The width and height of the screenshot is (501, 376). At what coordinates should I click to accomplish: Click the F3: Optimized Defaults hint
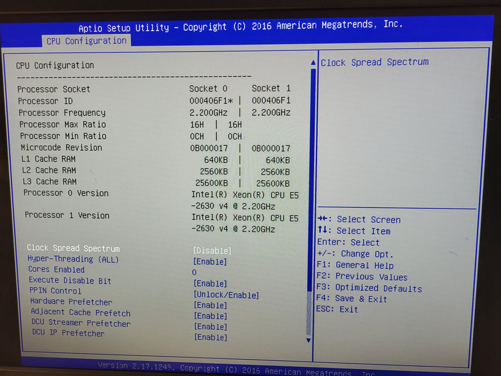tap(369, 288)
